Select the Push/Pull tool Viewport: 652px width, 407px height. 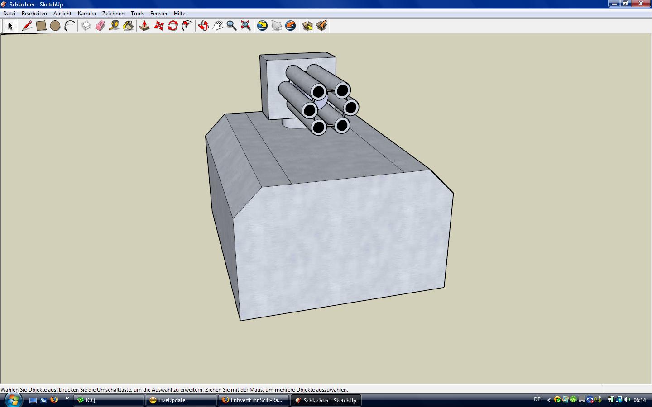click(x=144, y=26)
